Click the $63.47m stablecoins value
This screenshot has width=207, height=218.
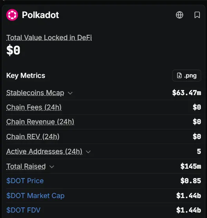tap(187, 93)
